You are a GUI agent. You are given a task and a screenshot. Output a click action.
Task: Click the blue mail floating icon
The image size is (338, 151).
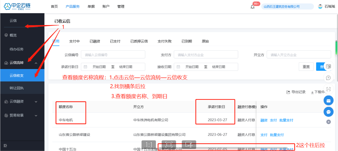point(328,101)
